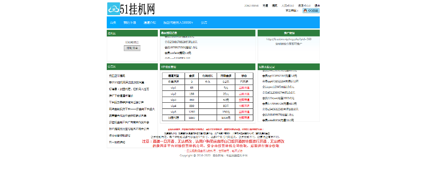Click the 月返金额 column header
427x196 pixels.
[x=226, y=76]
